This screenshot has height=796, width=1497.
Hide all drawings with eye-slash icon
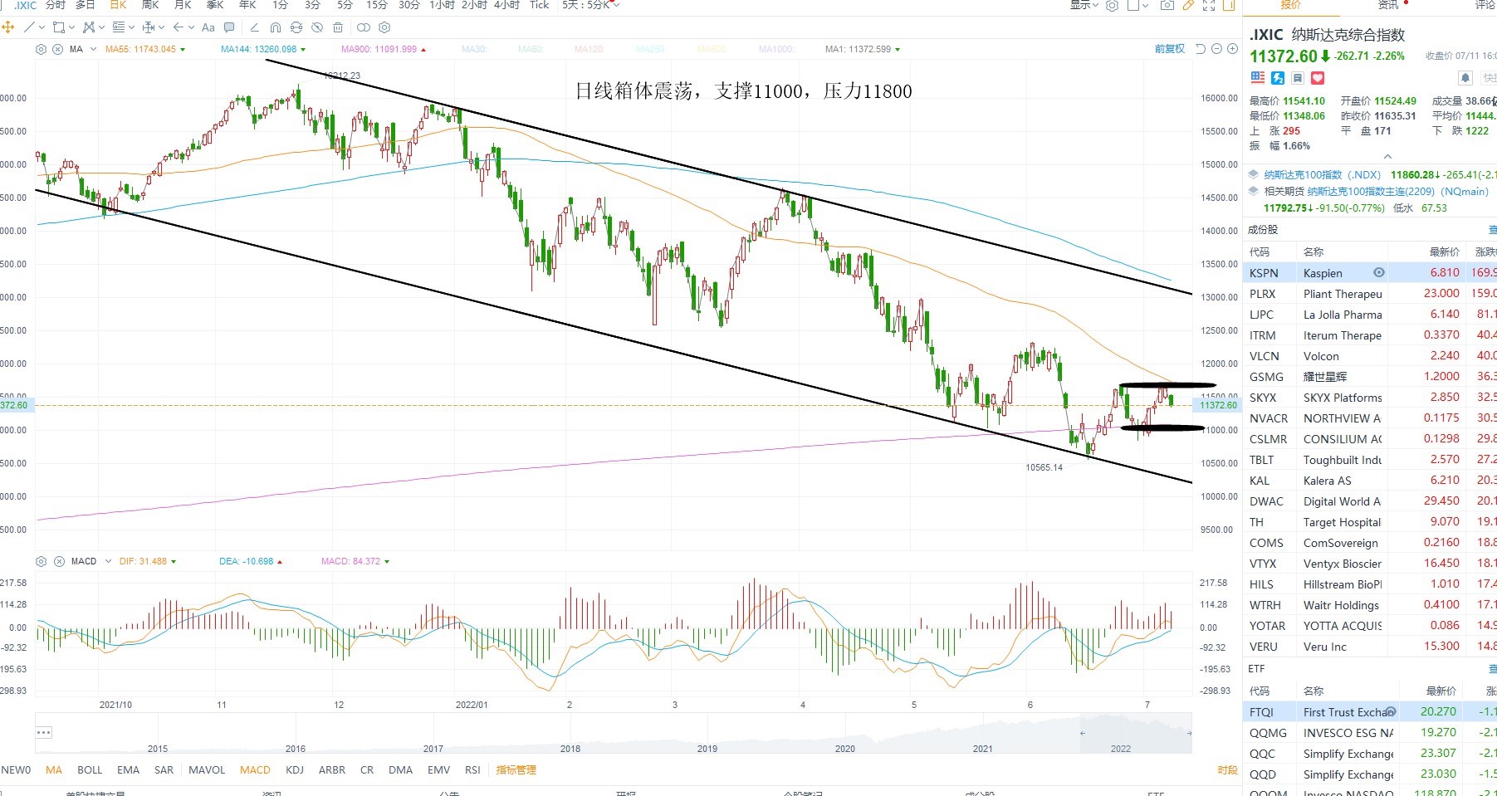tap(317, 27)
